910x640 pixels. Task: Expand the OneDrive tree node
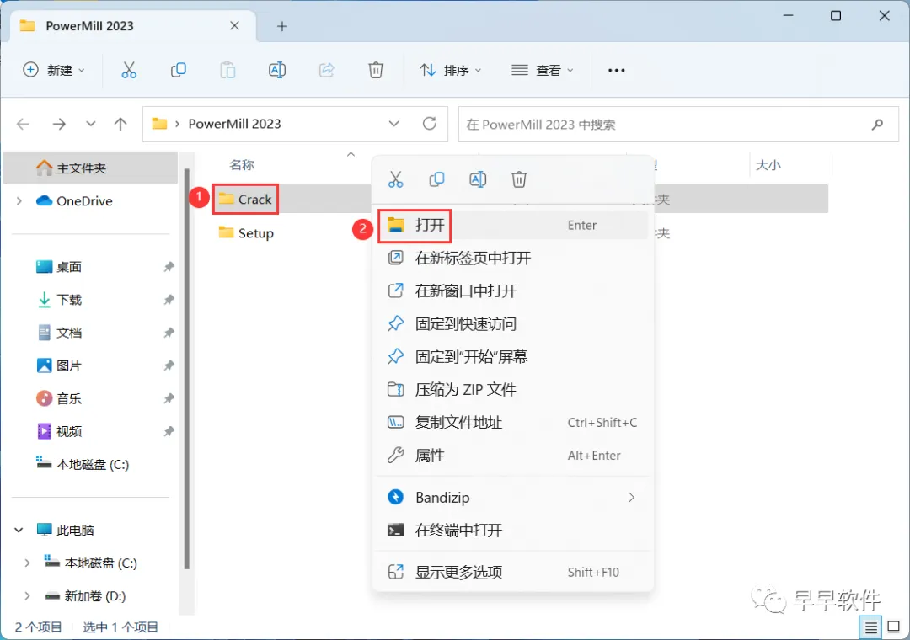[x=19, y=200]
